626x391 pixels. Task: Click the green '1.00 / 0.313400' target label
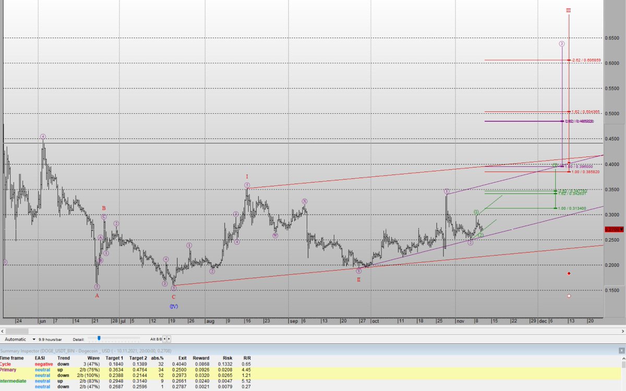point(572,208)
